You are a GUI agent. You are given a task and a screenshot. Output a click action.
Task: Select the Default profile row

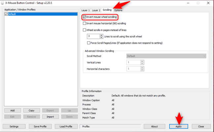tap(41, 14)
